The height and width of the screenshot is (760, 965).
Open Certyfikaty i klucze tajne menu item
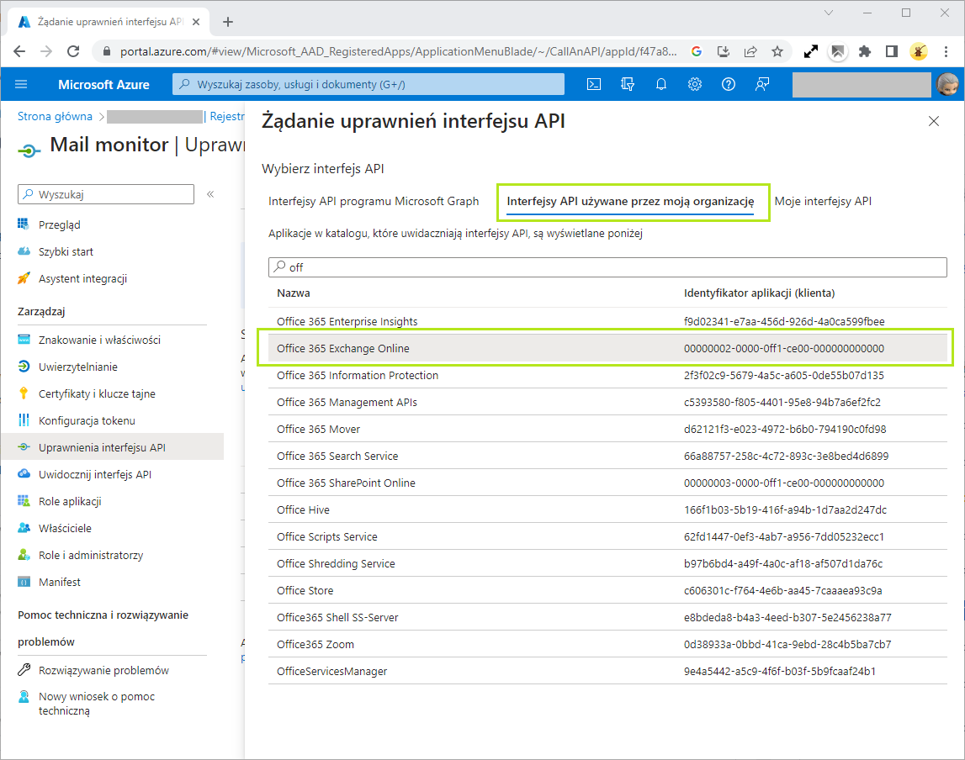pos(97,394)
